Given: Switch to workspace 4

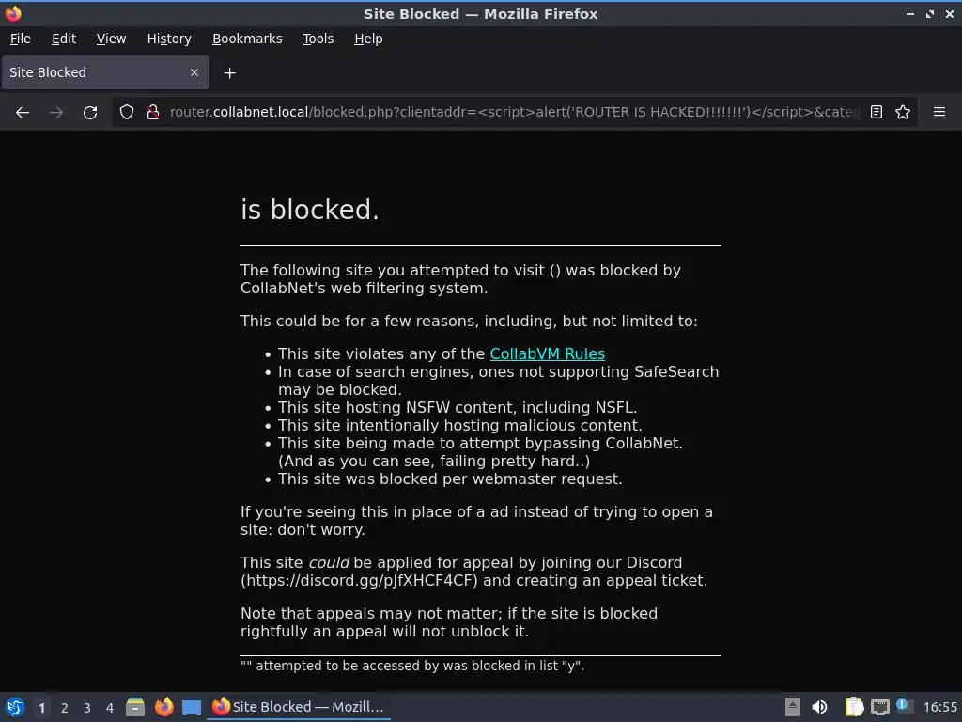Looking at the screenshot, I should tap(110, 708).
